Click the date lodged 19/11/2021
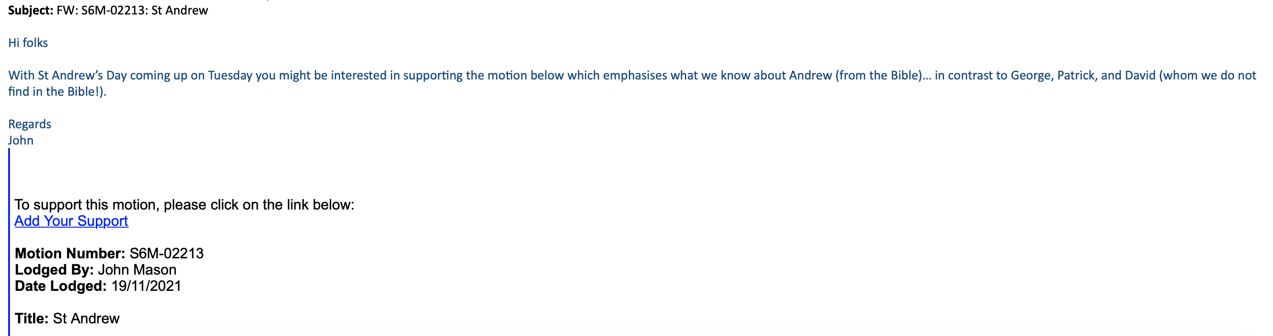Image resolution: width=1273 pixels, height=336 pixels. 146,286
